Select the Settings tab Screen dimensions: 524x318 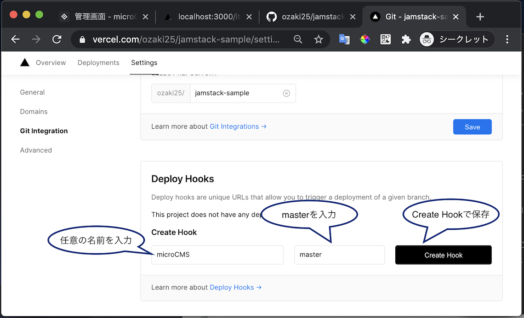[x=144, y=62]
